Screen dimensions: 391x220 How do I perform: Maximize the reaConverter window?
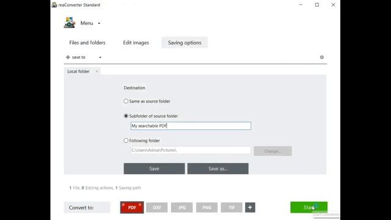pos(317,5)
